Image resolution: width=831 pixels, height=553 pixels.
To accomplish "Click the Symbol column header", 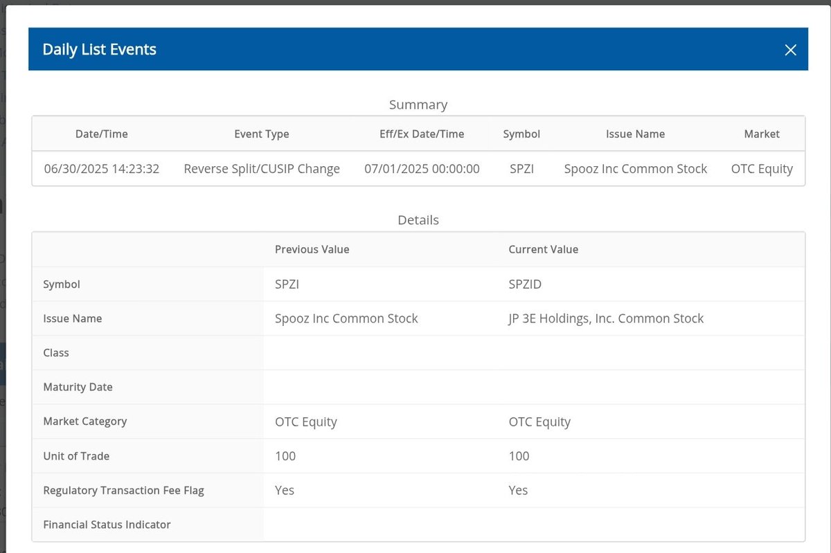I will point(521,134).
